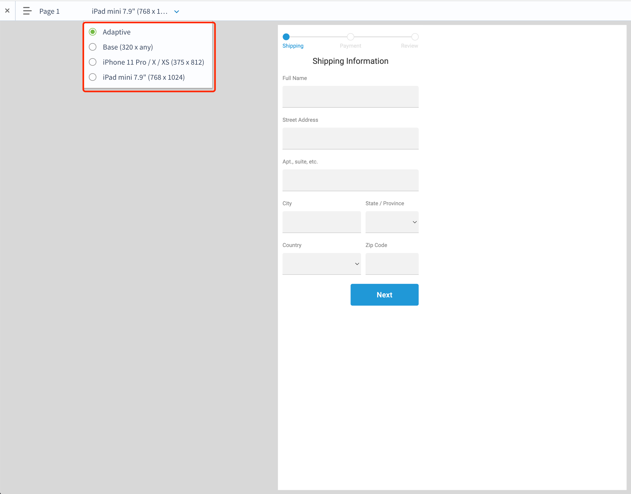Image resolution: width=631 pixels, height=494 pixels.
Task: Open the hamburger pages menu icon
Action: (27, 11)
